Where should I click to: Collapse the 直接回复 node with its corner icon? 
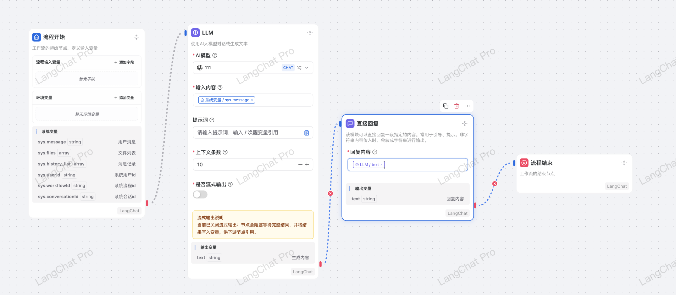tap(464, 124)
